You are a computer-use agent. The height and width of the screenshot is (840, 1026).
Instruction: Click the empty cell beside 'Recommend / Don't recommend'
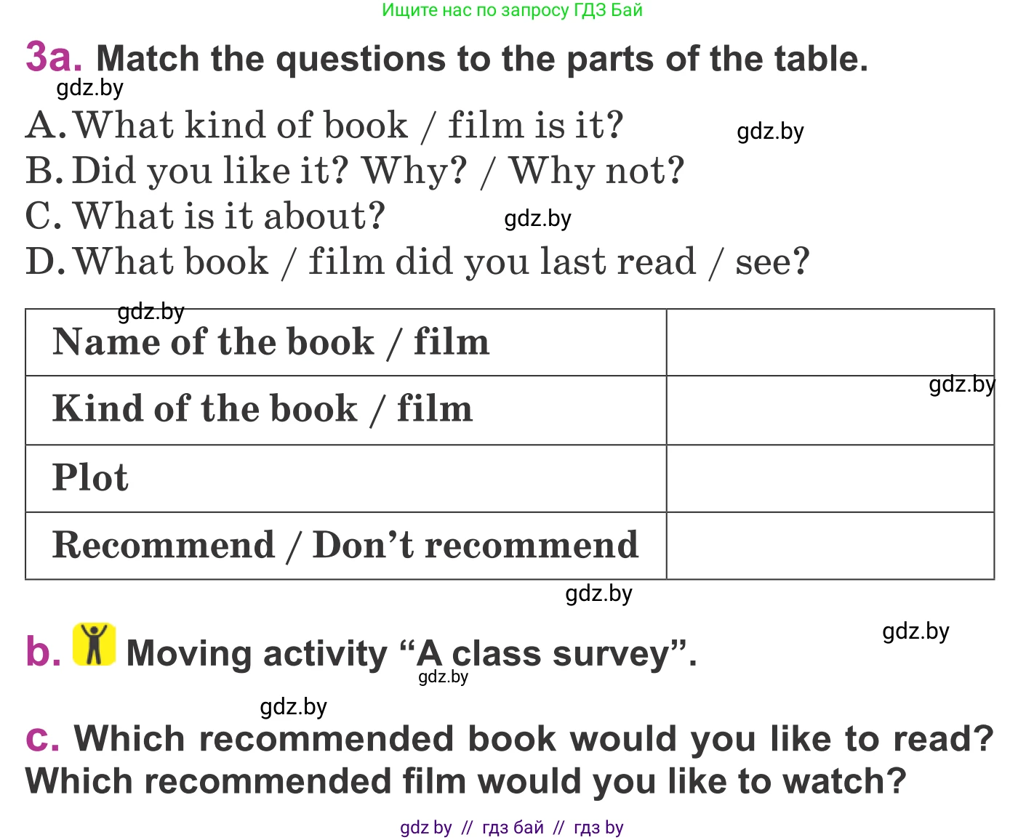[x=830, y=546]
